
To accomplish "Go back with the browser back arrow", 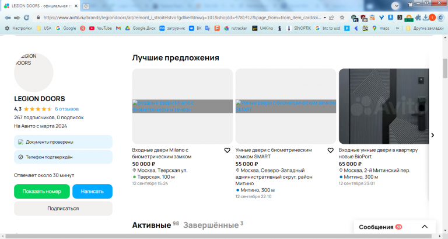I will [8, 18].
